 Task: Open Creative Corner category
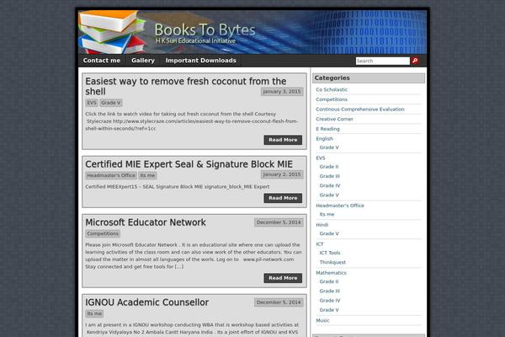[x=334, y=119]
